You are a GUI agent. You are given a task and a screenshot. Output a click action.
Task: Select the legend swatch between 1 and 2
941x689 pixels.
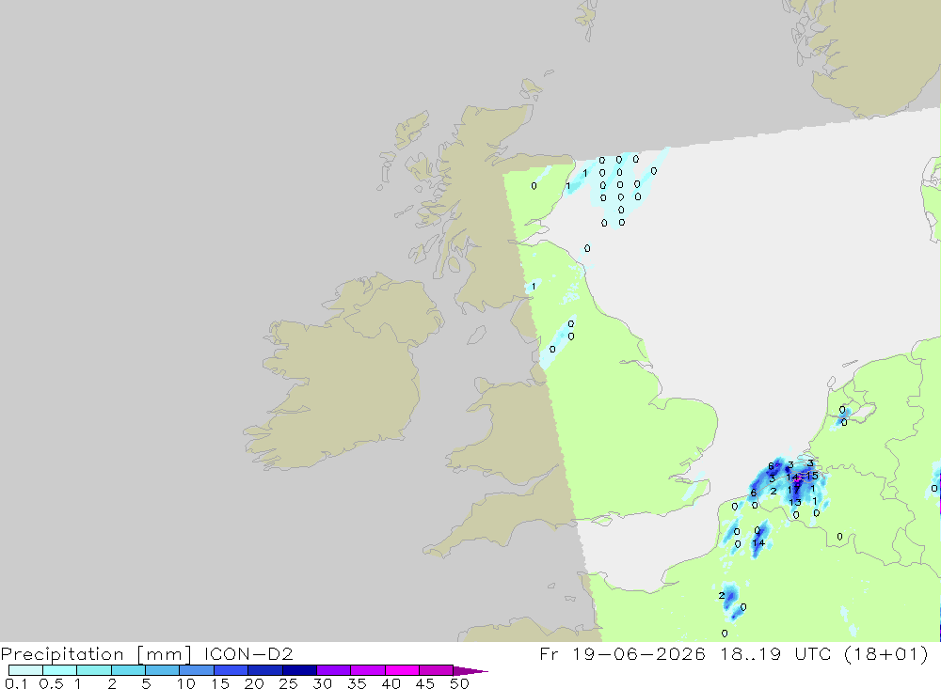pyautogui.click(x=94, y=670)
